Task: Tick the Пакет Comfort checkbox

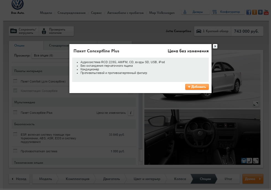Action: tap(15, 81)
